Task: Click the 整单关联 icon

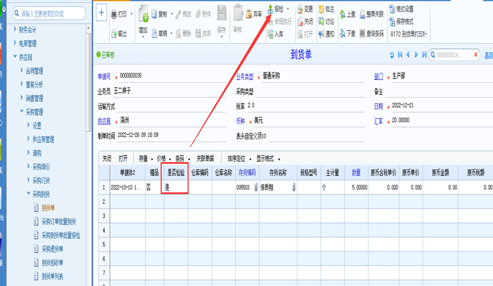Action: pos(363,14)
